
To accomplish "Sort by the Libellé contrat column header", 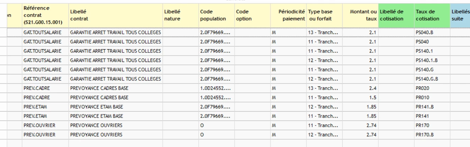I will point(116,15).
